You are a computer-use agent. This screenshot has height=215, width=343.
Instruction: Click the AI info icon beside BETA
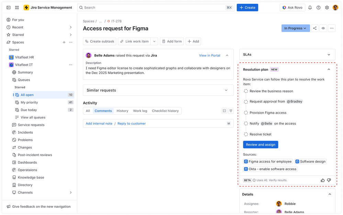(x=254, y=180)
